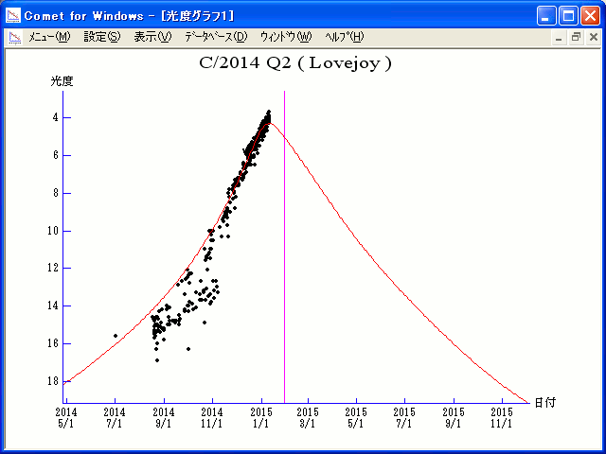Click the C/2014 Q2 (Lovejoy) chart title

pyautogui.click(x=295, y=63)
